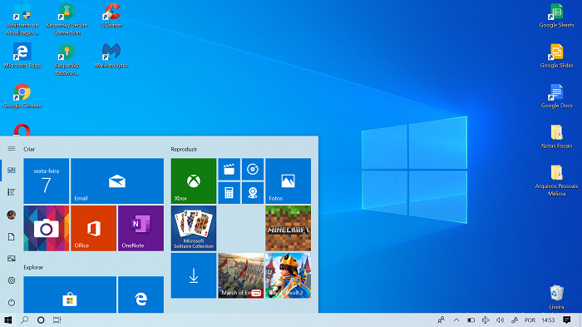Open the calendar tile showing sexta-feira 7
The height and width of the screenshot is (327, 582).
coord(47,181)
